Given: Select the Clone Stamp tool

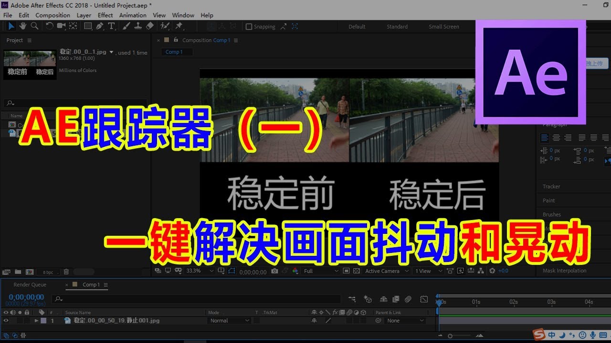Looking at the screenshot, I should 137,26.
